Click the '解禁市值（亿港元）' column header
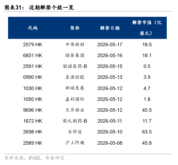178x165 pixels. click(x=147, y=28)
